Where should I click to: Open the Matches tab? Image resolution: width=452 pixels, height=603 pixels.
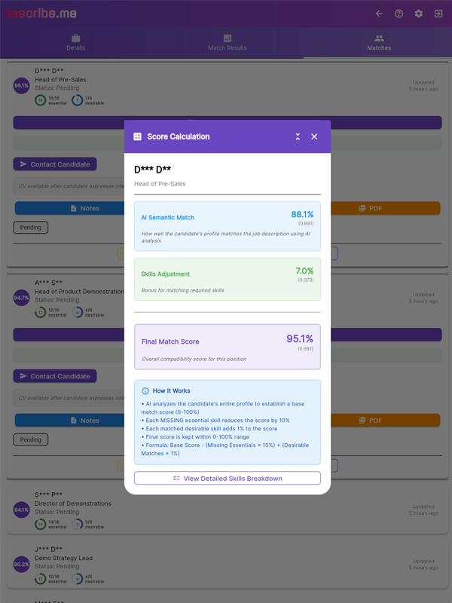379,42
